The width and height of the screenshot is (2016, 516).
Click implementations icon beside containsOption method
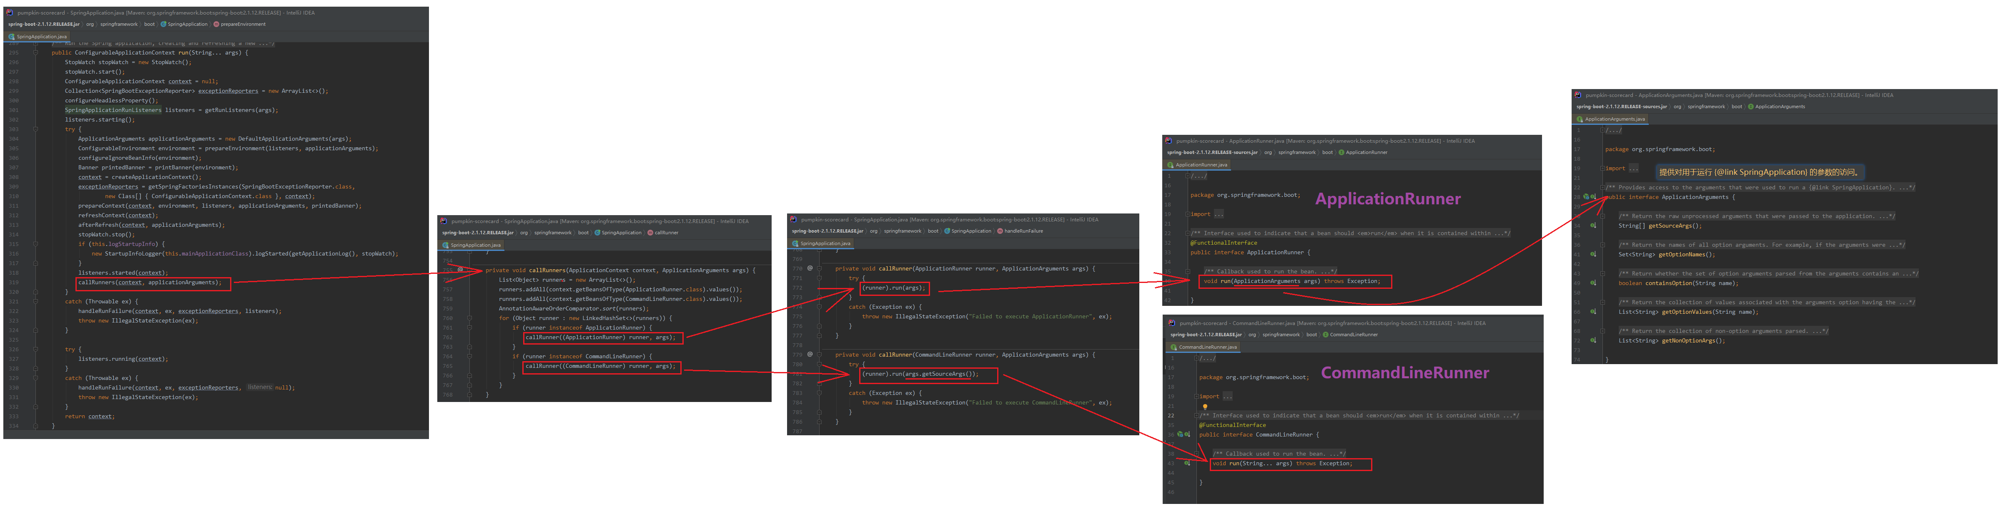click(x=1592, y=283)
